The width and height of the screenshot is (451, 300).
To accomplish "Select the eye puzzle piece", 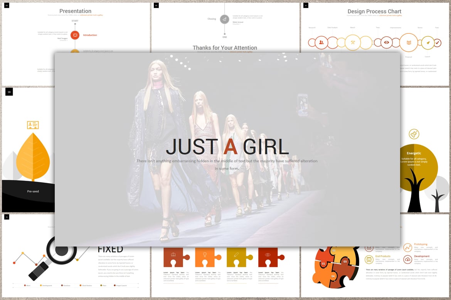I will (271, 257).
